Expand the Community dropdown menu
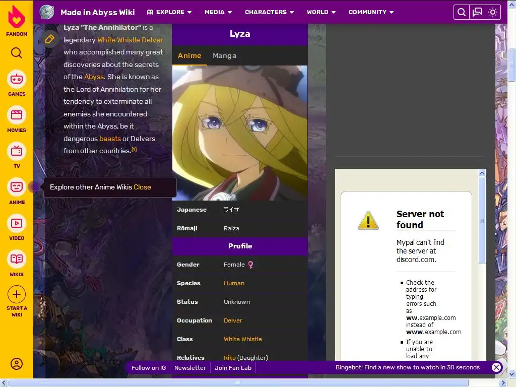 371,12
